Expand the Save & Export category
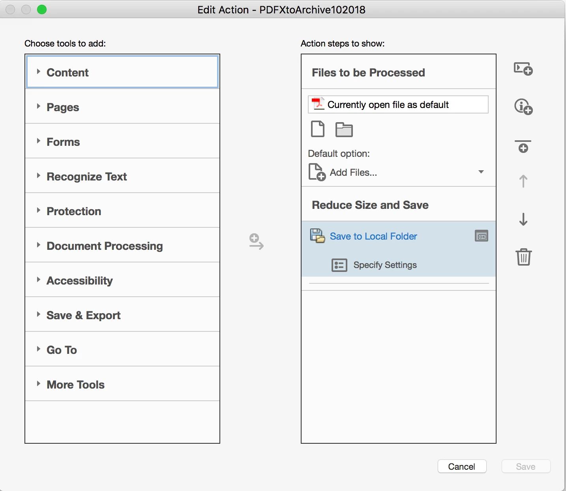 coord(122,314)
